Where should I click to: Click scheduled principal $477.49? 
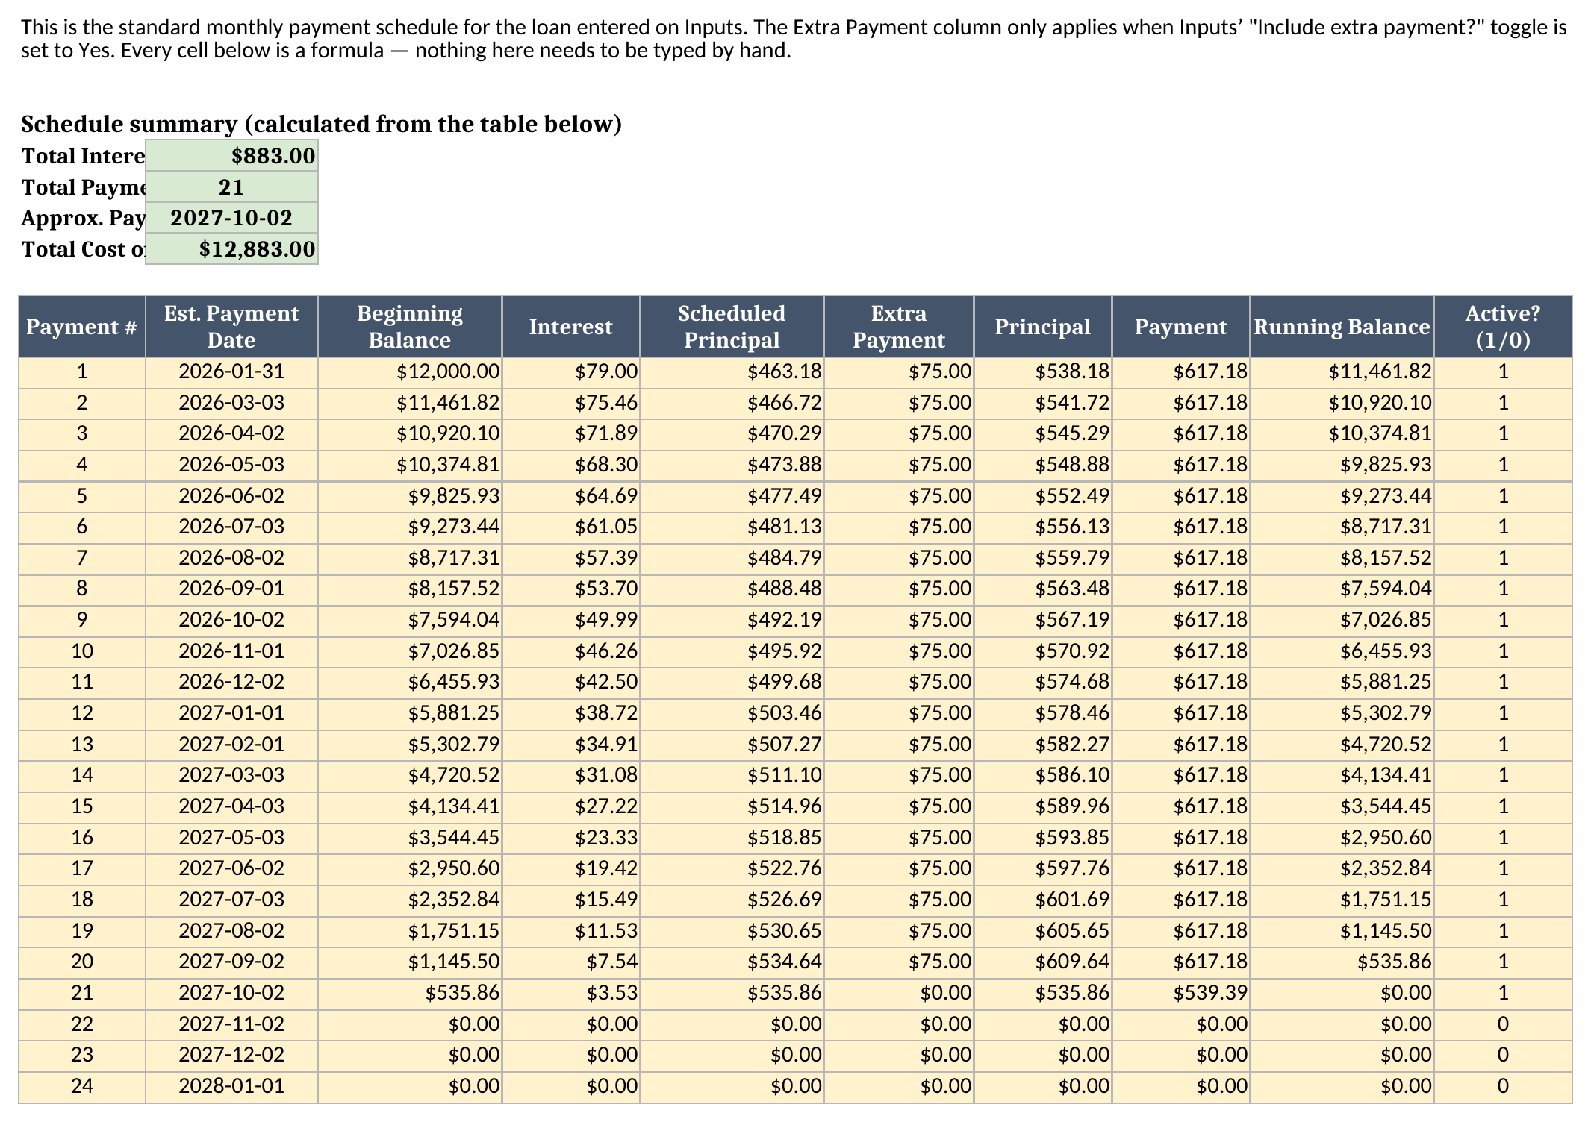pos(732,497)
